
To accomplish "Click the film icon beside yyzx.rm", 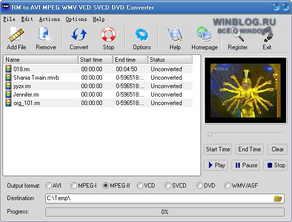I will point(8,86).
